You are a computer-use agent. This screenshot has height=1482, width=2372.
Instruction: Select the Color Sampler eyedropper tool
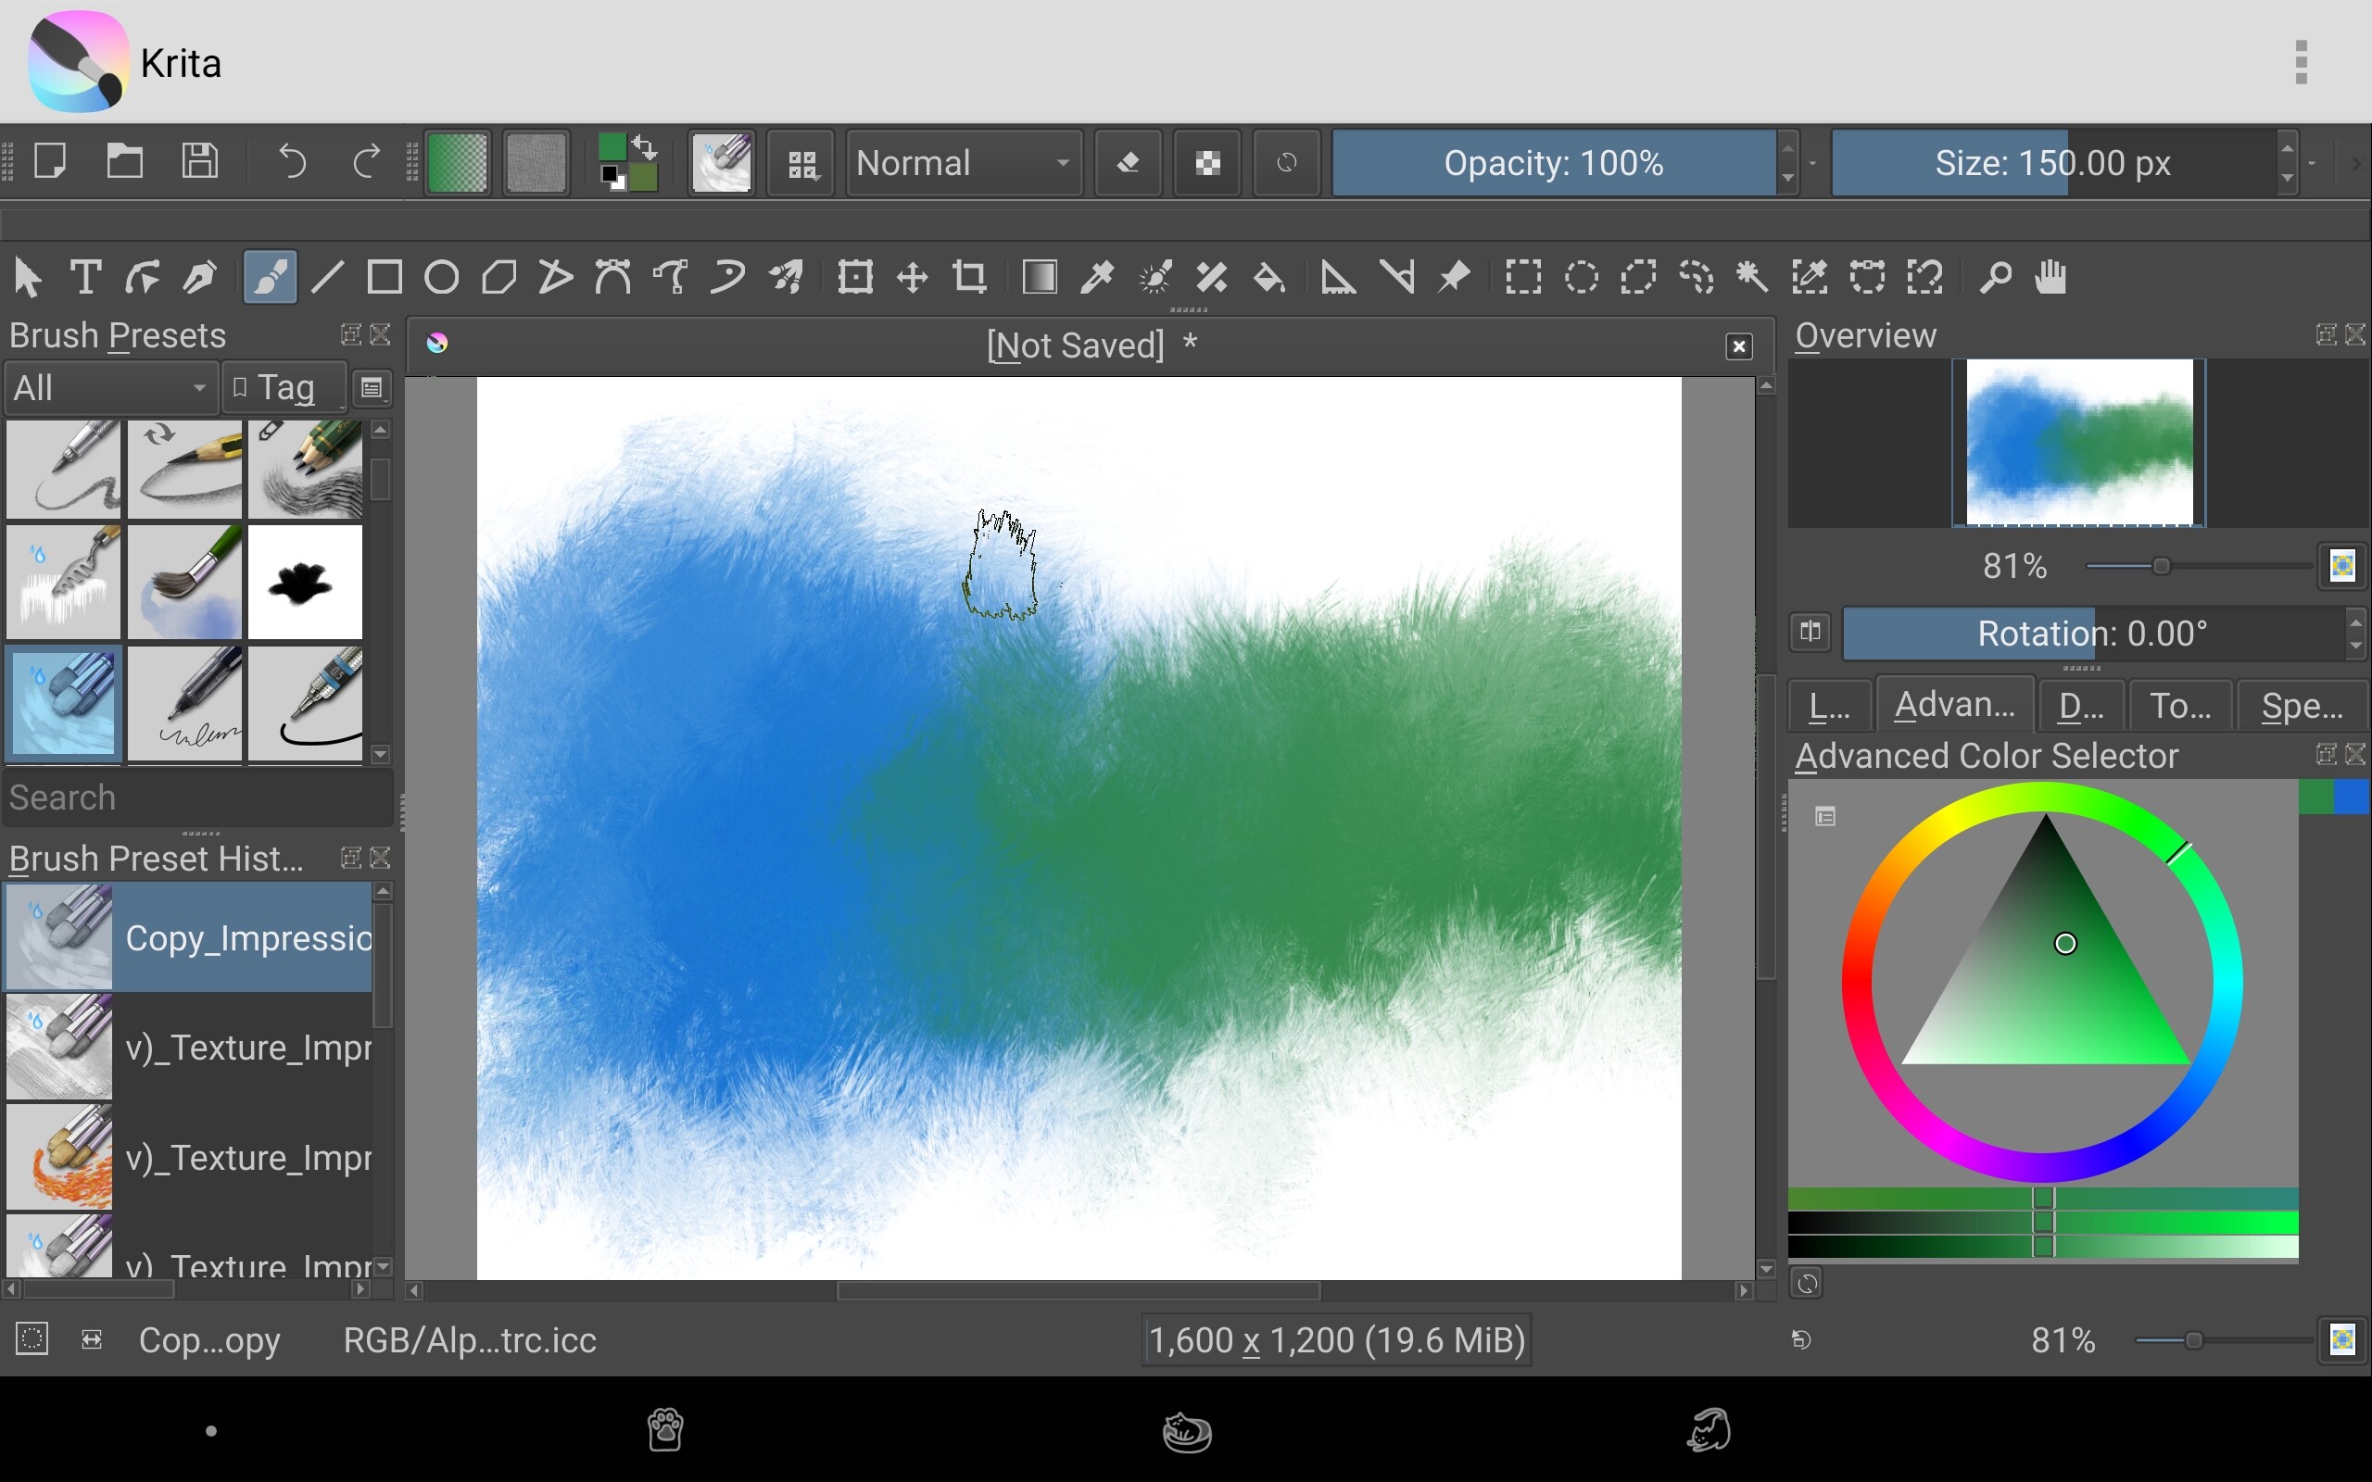click(1097, 277)
